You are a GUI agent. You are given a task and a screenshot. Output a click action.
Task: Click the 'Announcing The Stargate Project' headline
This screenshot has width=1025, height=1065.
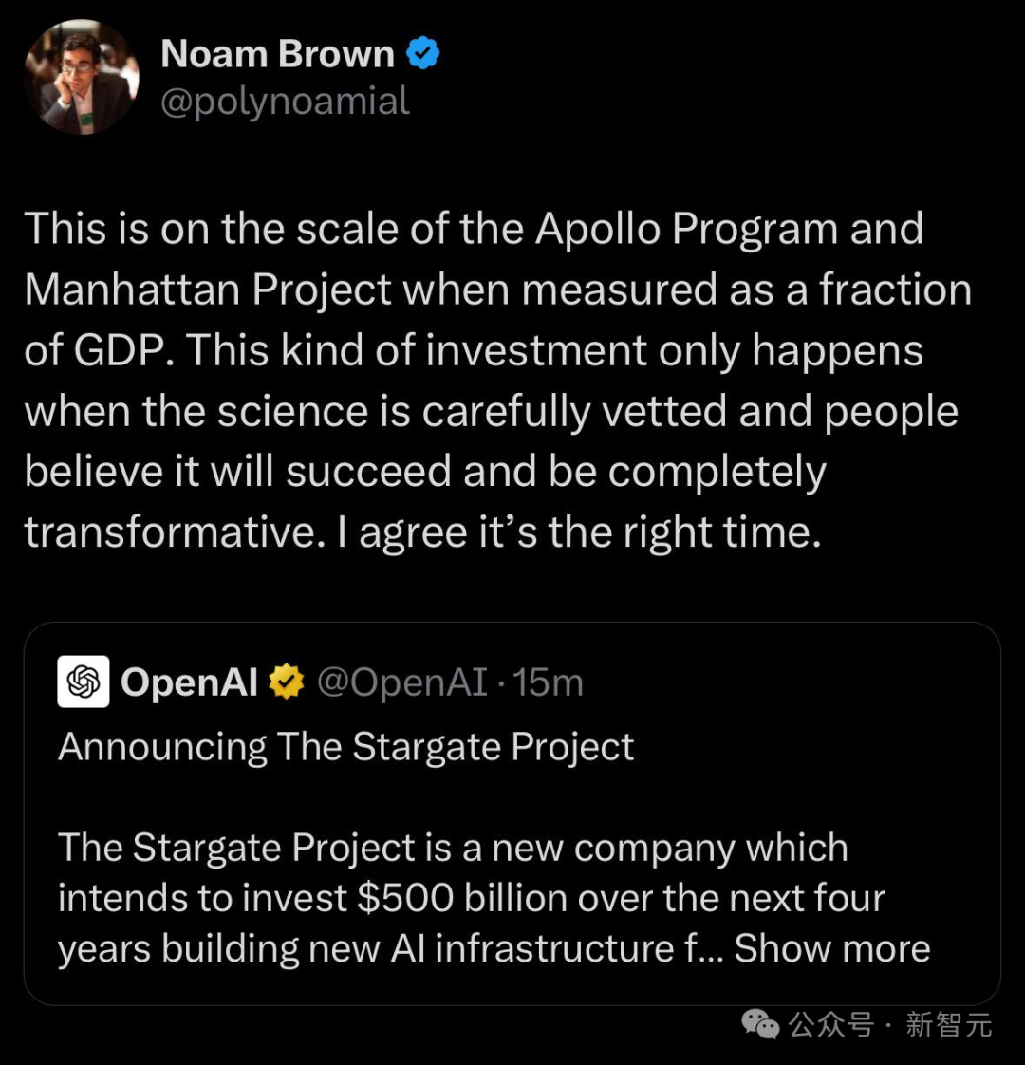346,747
